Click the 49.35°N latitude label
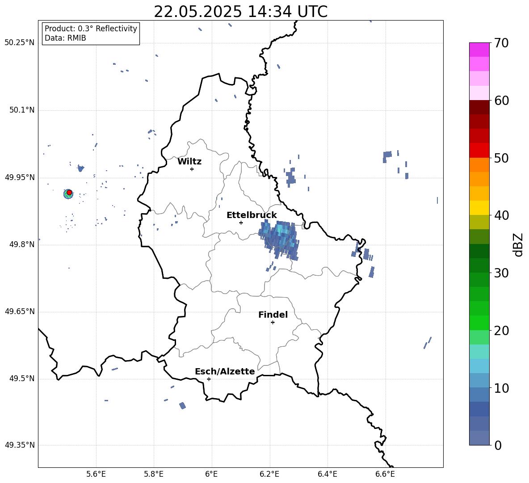Image resolution: width=529 pixels, height=483 pixels. (x=20, y=445)
